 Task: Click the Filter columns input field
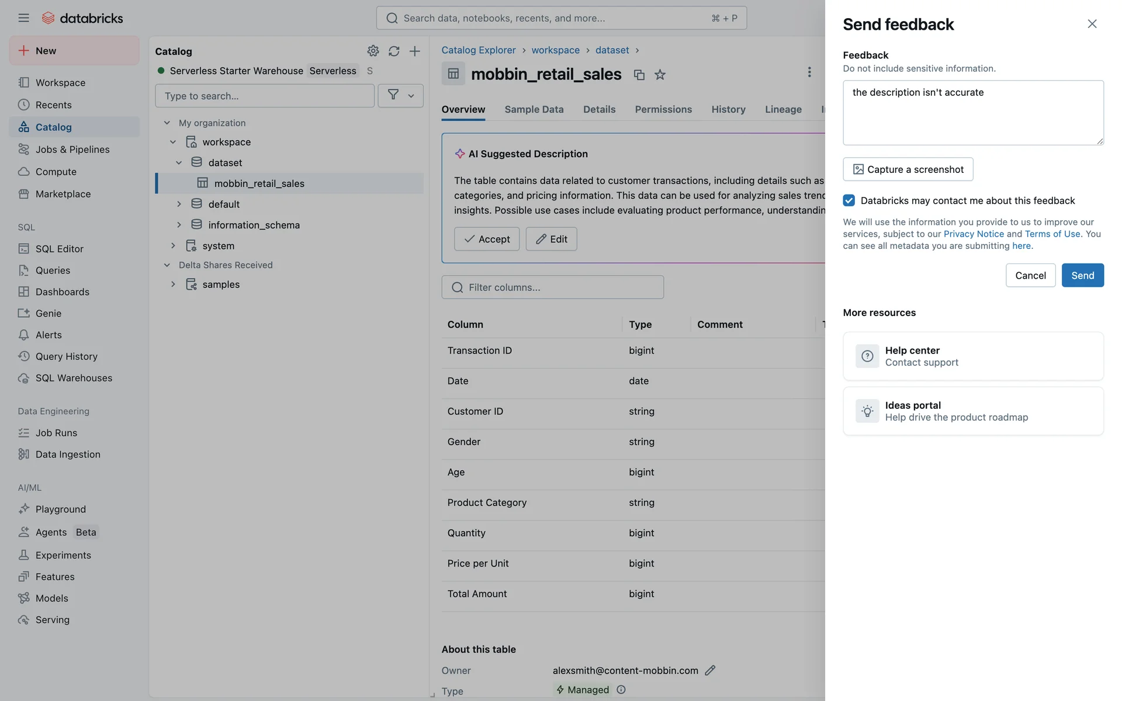point(552,287)
